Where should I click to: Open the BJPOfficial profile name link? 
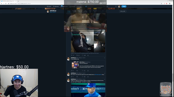pyautogui.click(x=53, y=11)
